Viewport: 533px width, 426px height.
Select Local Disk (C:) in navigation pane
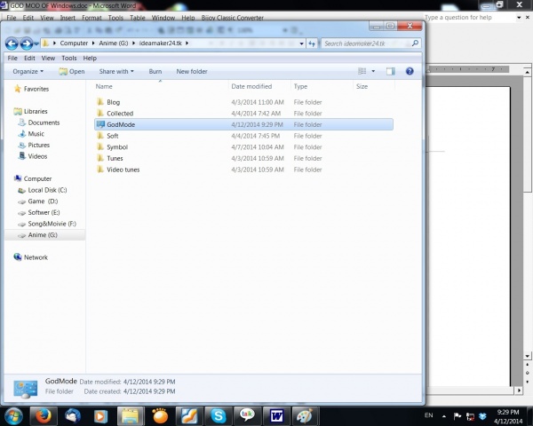point(46,190)
